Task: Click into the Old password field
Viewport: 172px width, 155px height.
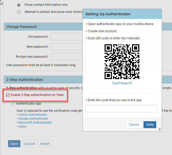Action: coord(67,37)
